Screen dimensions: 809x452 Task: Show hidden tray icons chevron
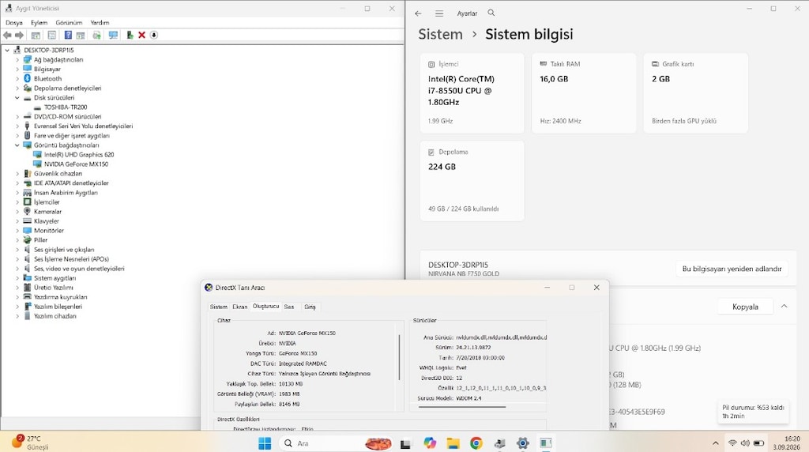pos(715,443)
